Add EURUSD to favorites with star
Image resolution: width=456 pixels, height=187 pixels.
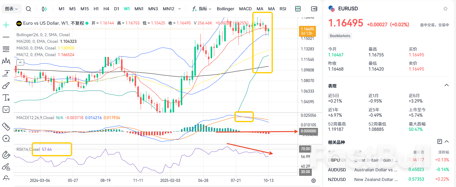pos(445,9)
